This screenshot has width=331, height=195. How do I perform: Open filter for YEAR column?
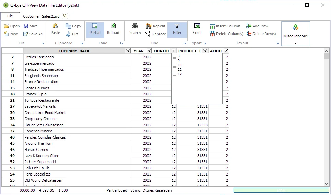pos(149,51)
